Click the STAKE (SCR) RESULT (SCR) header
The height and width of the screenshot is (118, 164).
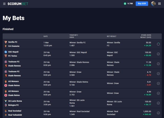[146, 36]
